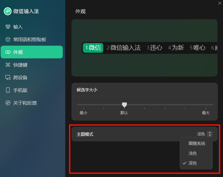Click the phone icon beside 手机版
Viewport: 223px width, 177px height.
pyautogui.click(x=8, y=90)
